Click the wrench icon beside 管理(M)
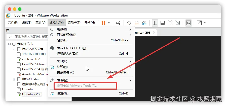The height and width of the screenshot is (106, 226). click(52, 80)
